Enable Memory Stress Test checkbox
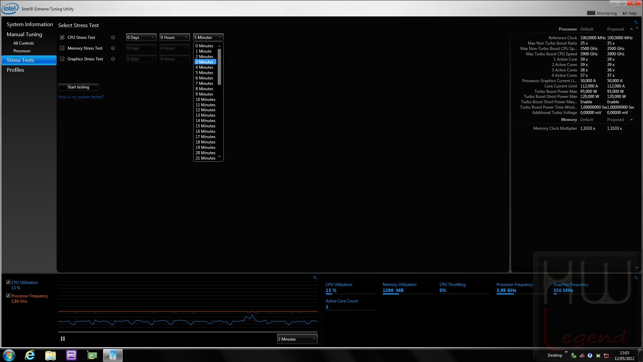 coord(62,48)
